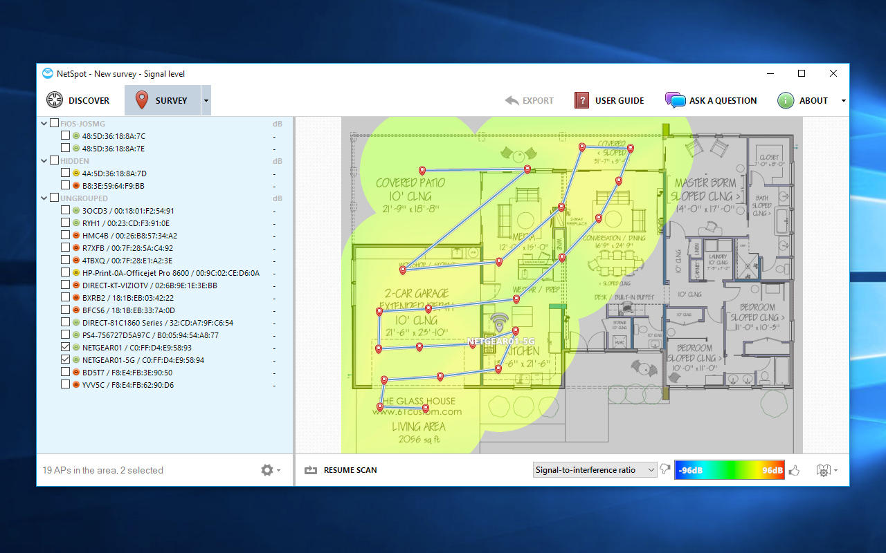Image resolution: width=886 pixels, height=553 pixels.
Task: Check the FiOS-JOSMG group checkbox
Action: pos(54,123)
